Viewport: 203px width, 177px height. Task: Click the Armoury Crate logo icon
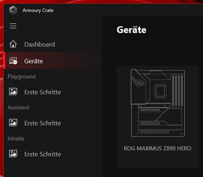(x=13, y=10)
